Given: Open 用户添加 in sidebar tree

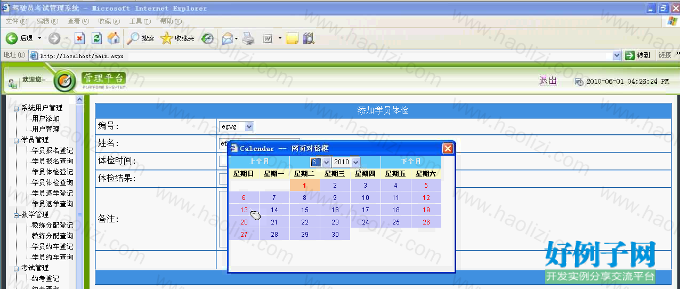Looking at the screenshot, I should pos(46,118).
